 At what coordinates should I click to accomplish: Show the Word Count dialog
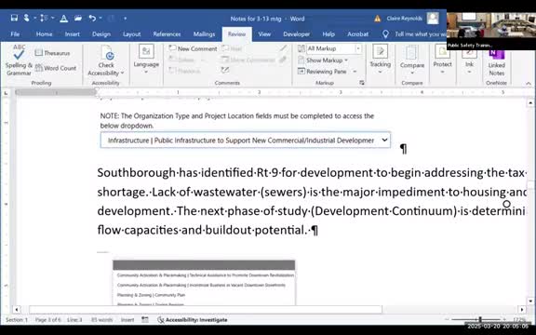coord(56,68)
